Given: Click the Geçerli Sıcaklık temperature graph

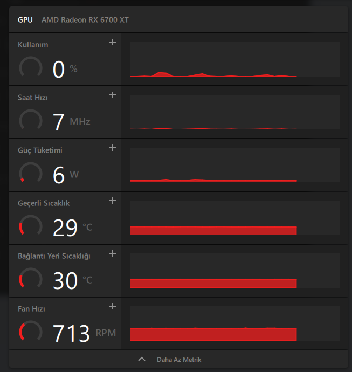Looking at the screenshot, I should pyautogui.click(x=234, y=218).
